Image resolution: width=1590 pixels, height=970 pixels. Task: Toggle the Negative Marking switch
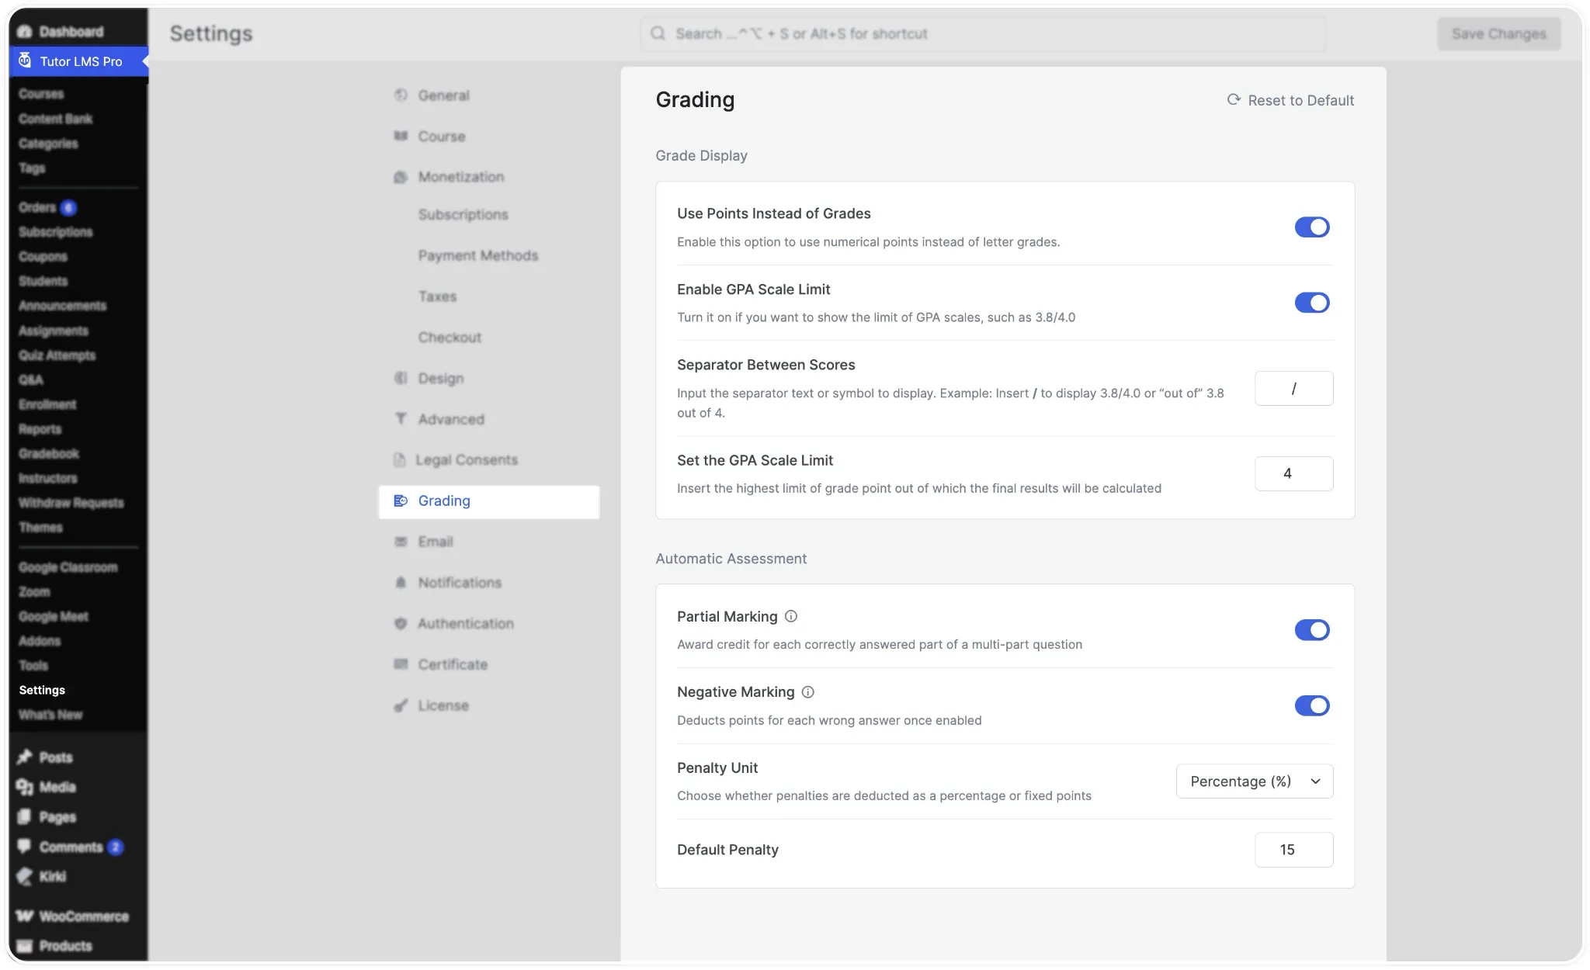[x=1312, y=705]
